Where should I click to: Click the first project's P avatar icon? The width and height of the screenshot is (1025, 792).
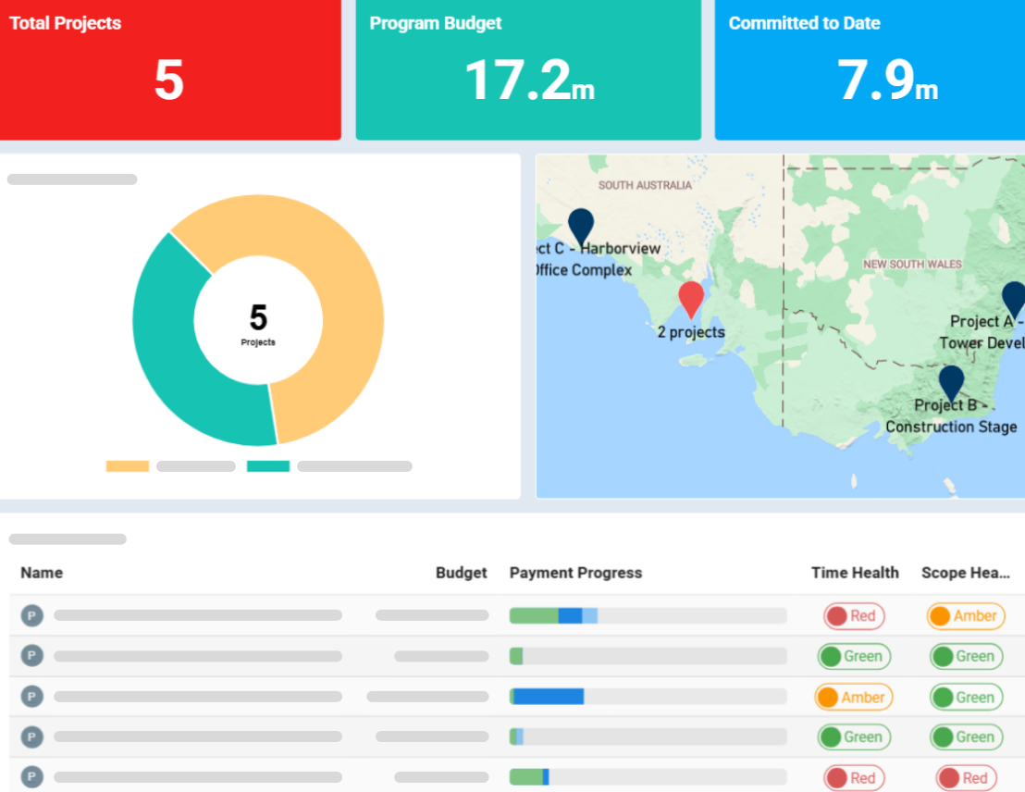click(31, 614)
